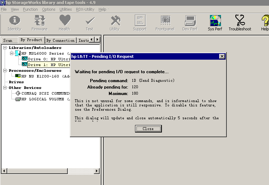This screenshot has height=185, width=269.
Task: Select the Libraries/Autoloaders category
Action: (x=35, y=47)
